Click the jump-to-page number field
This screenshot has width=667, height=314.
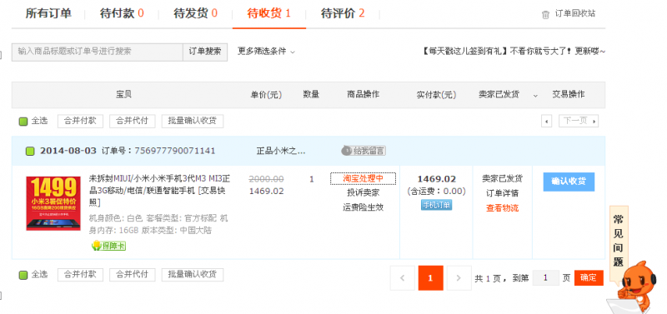pos(545,278)
